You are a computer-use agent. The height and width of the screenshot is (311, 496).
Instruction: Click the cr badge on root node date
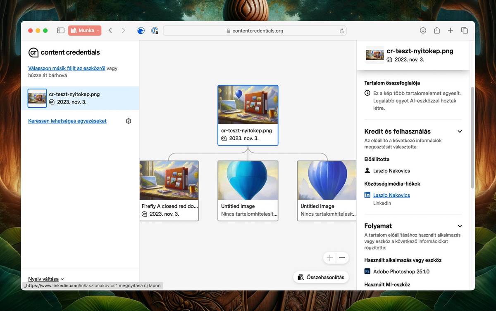(x=224, y=139)
